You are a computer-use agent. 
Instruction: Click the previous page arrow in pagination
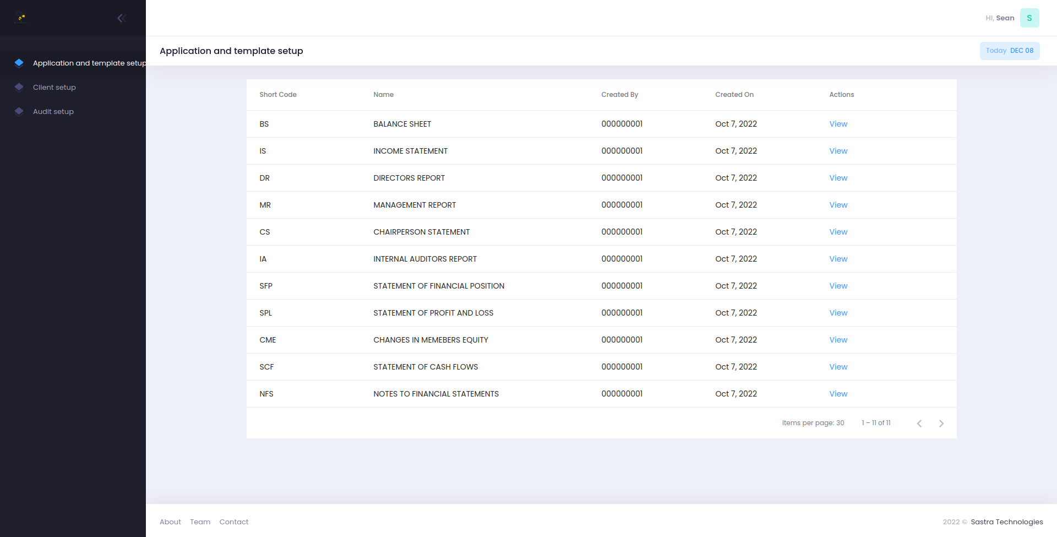pos(919,423)
